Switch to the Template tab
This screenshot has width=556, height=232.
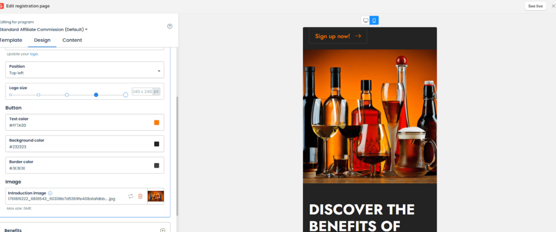click(x=11, y=40)
